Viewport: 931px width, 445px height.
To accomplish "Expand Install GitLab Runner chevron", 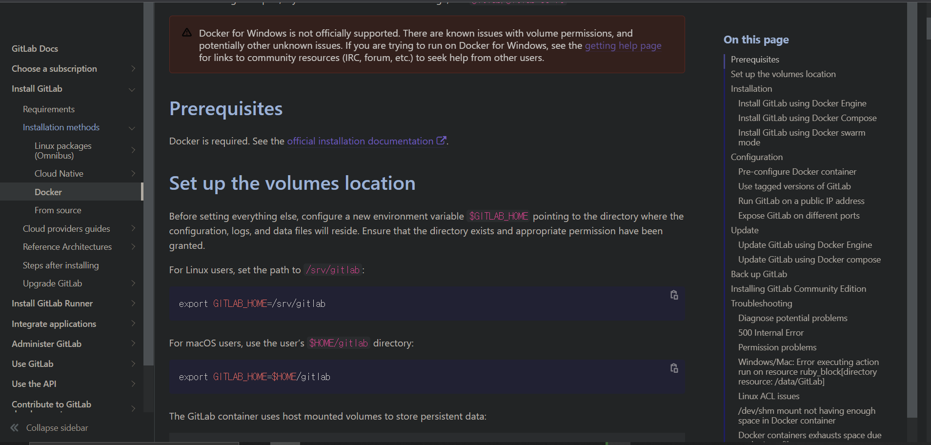I will click(x=133, y=303).
